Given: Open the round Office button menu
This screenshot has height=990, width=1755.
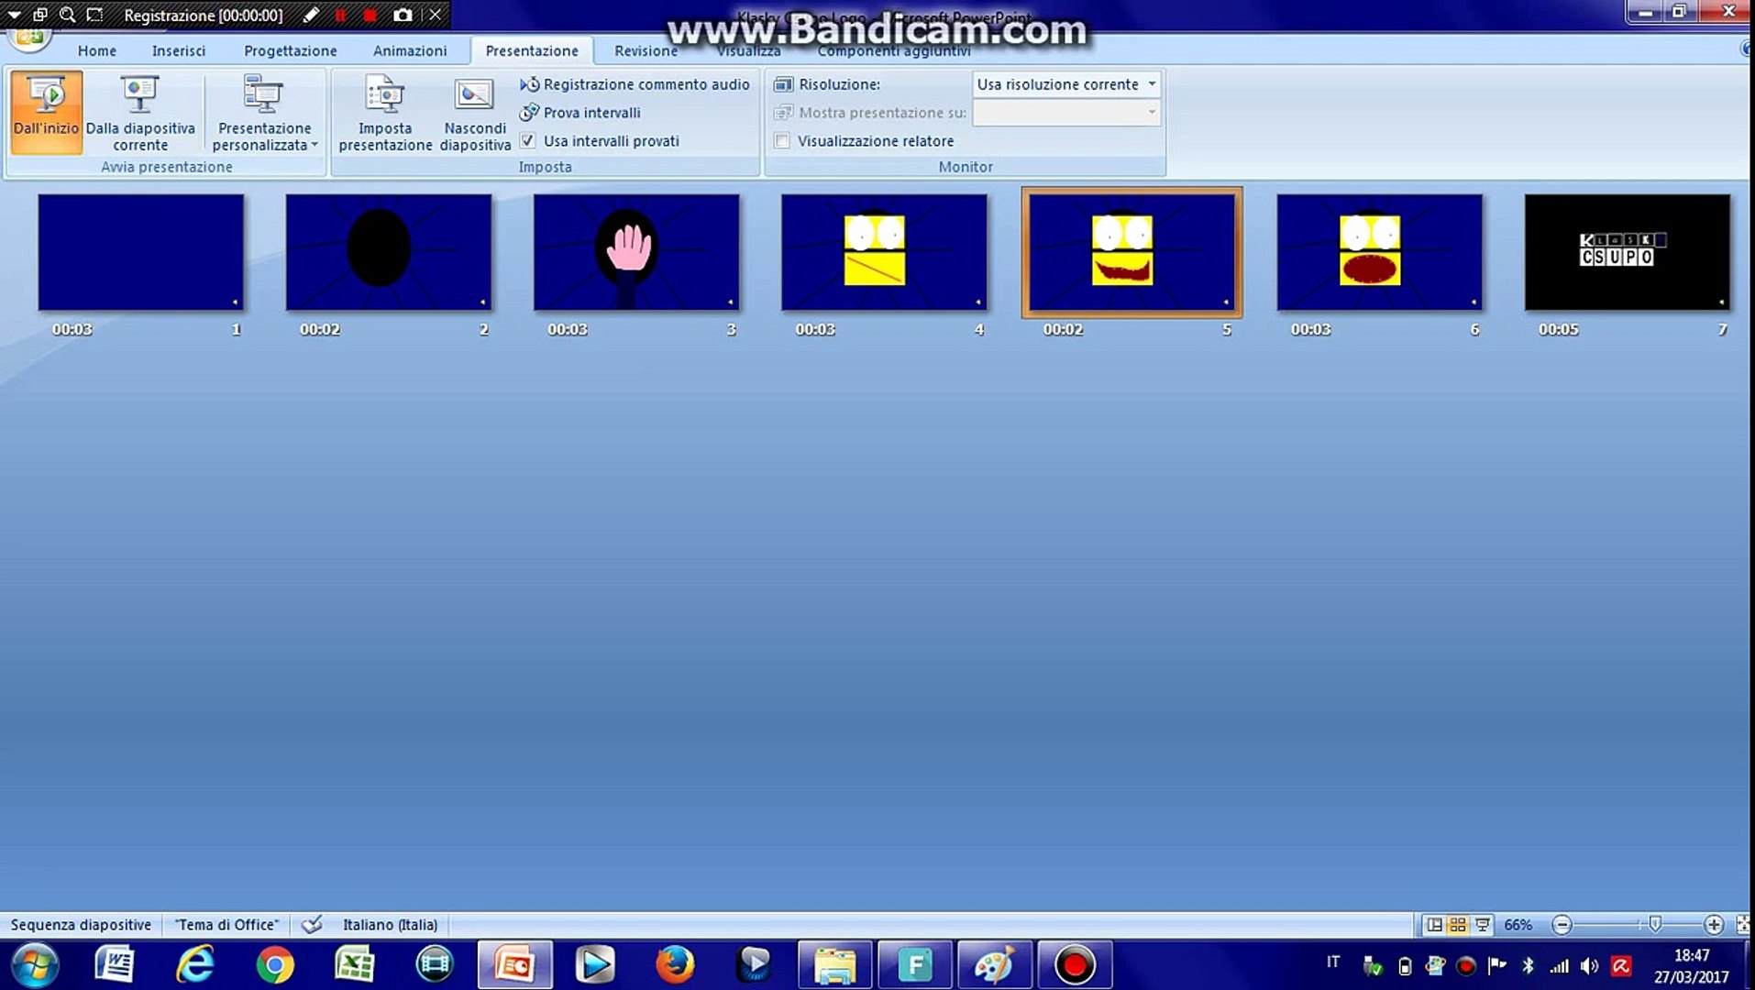Looking at the screenshot, I should tap(29, 37).
